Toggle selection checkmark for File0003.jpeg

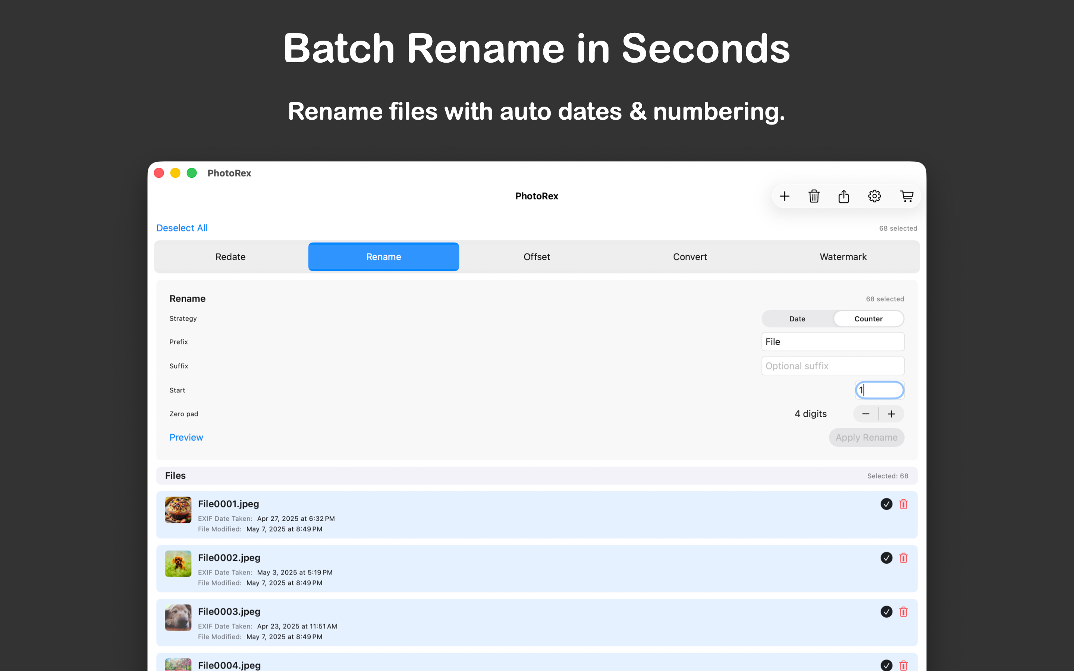point(886,612)
